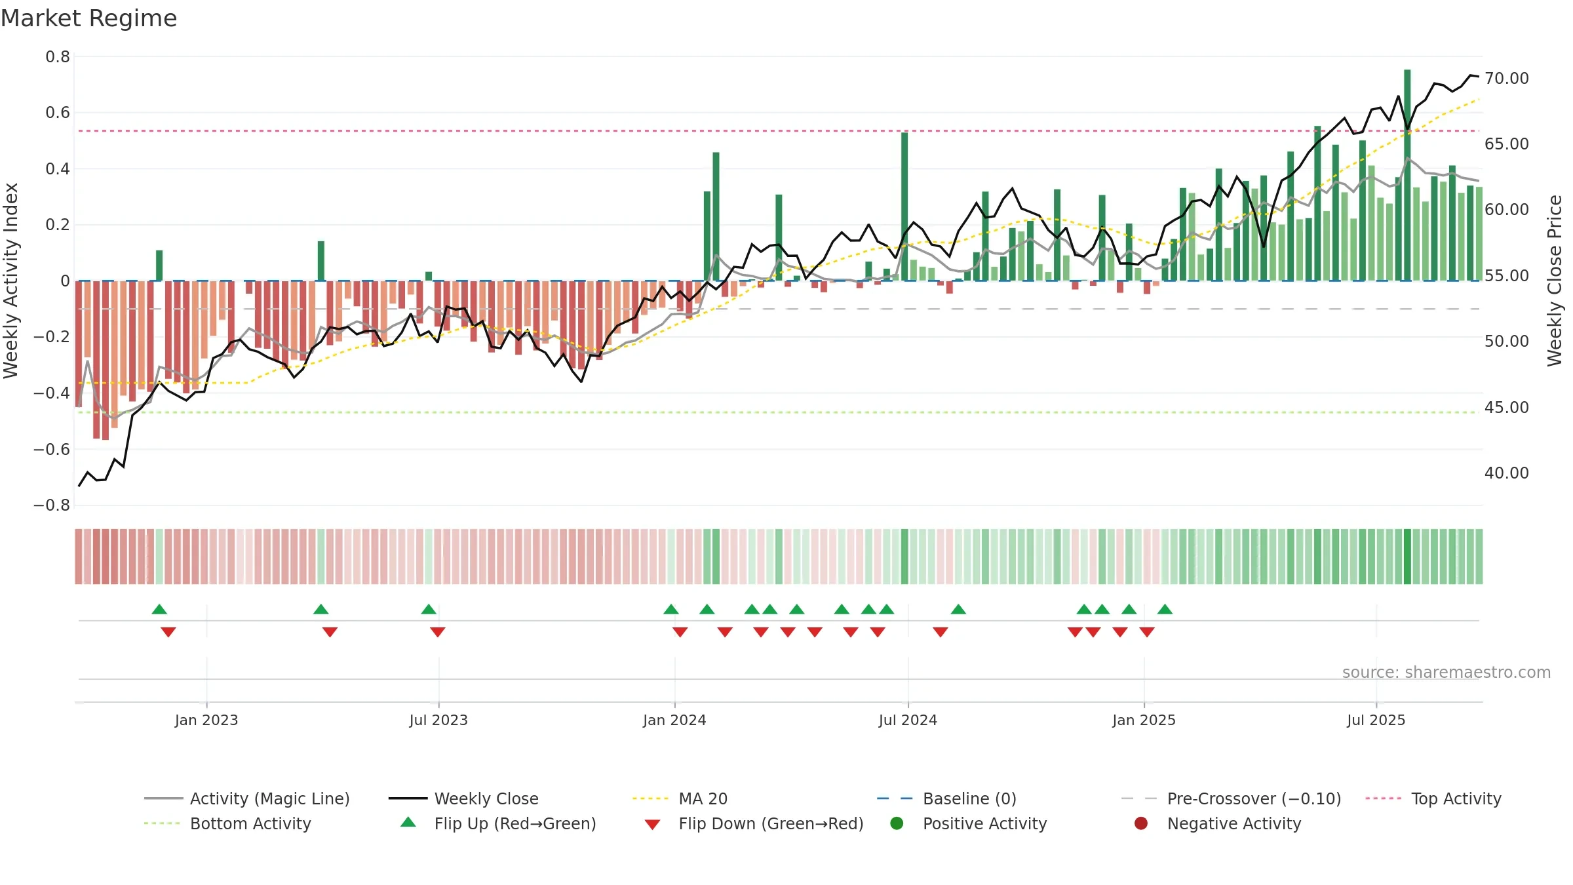Toggle the Baseline (0) legend entry

[946, 798]
